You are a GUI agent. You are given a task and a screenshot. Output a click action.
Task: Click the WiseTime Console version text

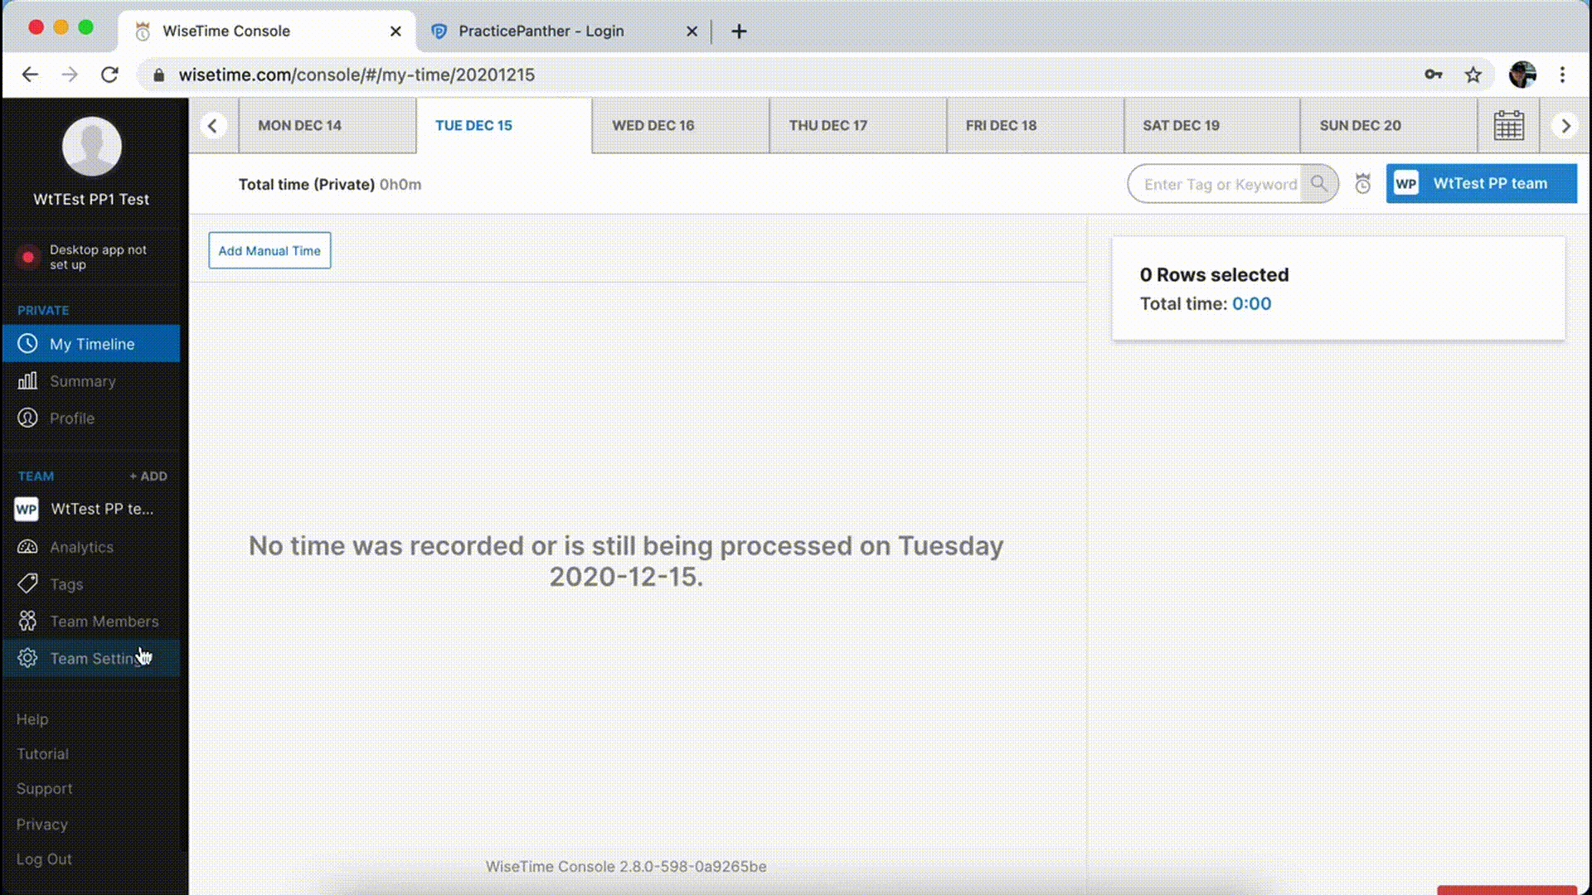coord(626,867)
